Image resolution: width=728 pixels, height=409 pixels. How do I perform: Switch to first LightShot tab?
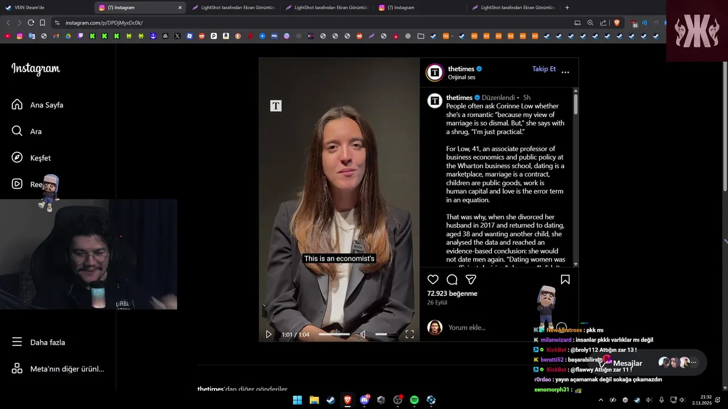[x=234, y=7]
